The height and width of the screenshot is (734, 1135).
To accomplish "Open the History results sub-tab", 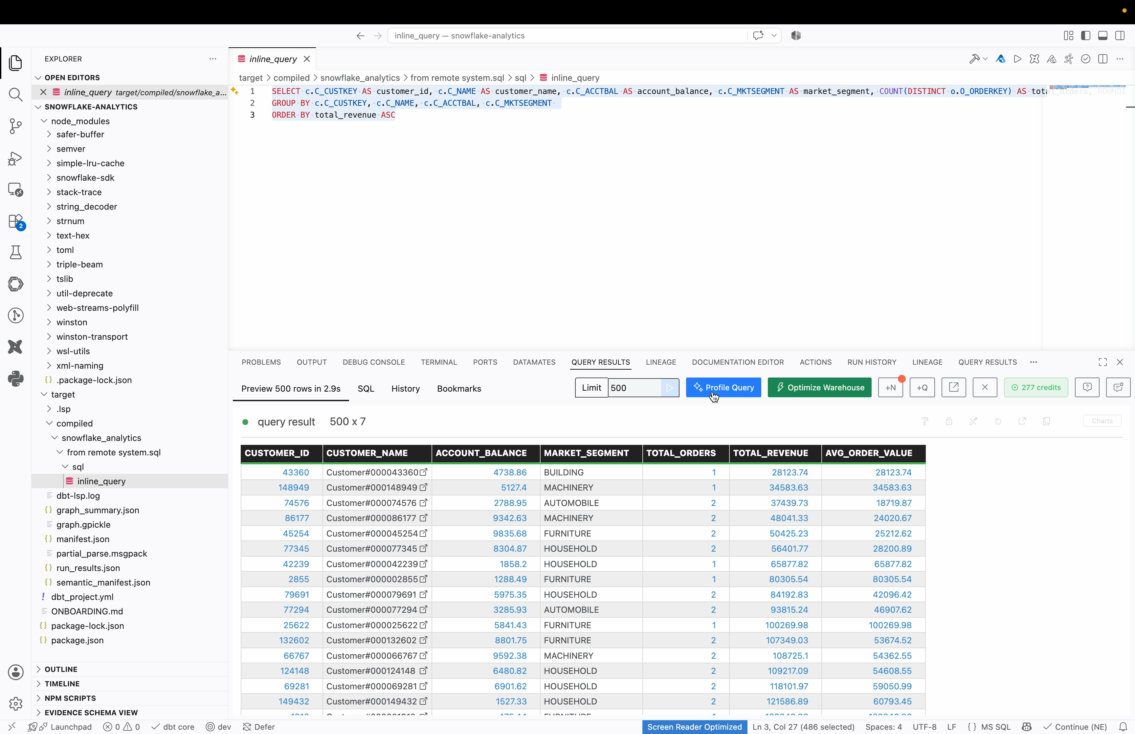I will (405, 388).
